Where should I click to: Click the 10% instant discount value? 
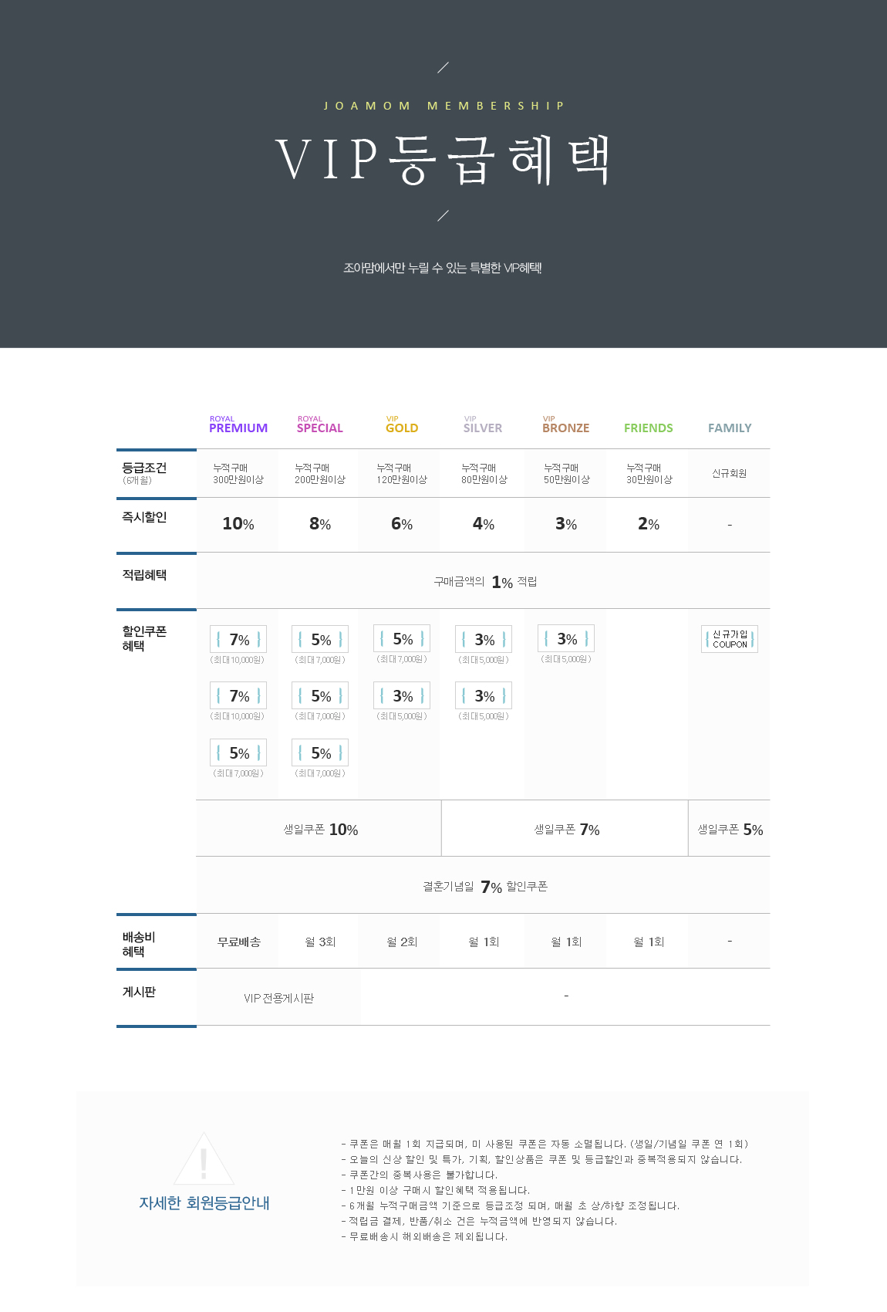click(238, 524)
